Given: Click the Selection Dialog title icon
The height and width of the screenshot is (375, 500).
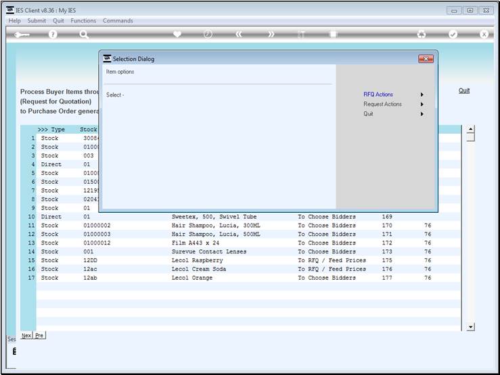Looking at the screenshot, I should (x=107, y=59).
